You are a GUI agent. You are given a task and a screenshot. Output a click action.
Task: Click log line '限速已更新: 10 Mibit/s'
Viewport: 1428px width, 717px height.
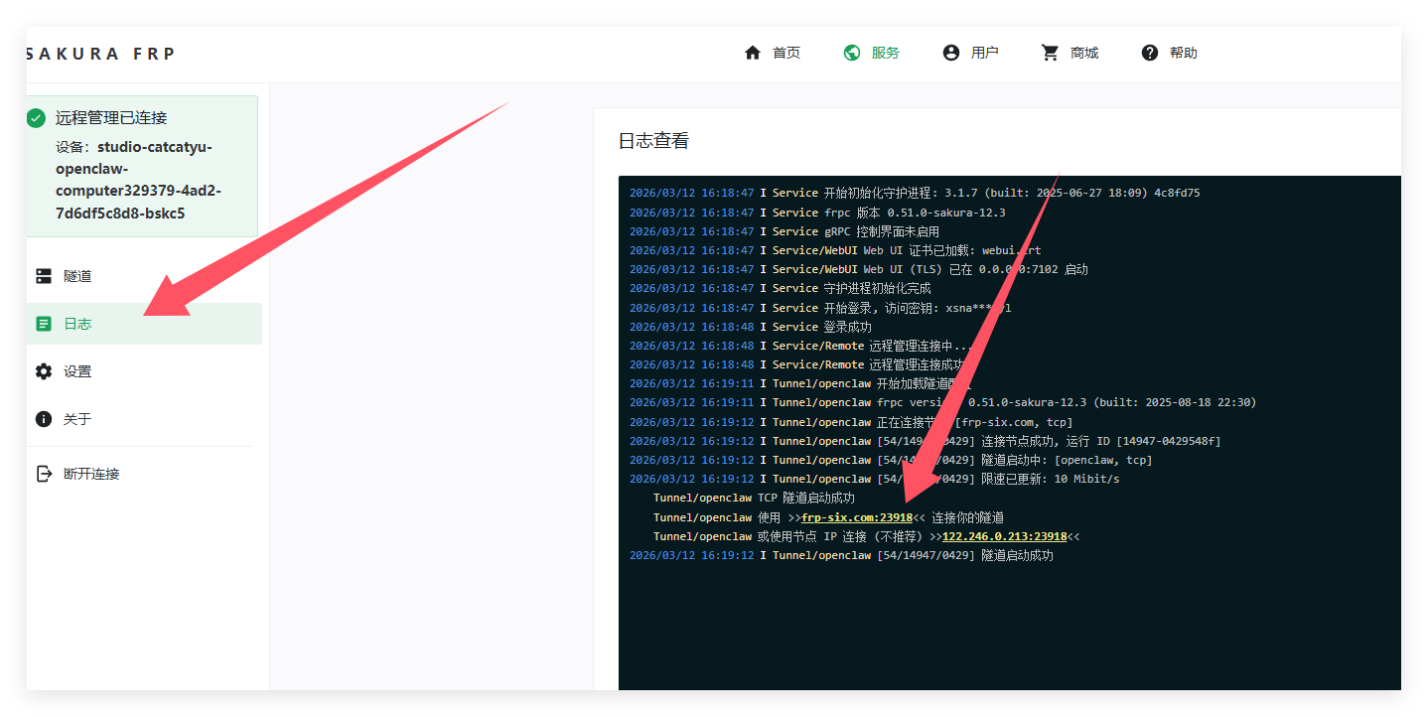875,479
